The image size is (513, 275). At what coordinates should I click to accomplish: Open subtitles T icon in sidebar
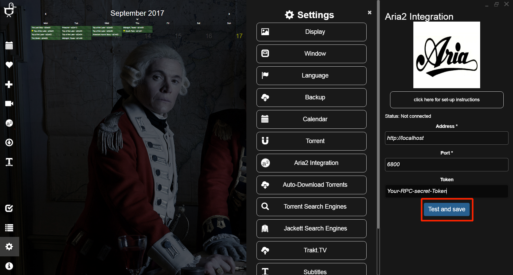[9, 162]
